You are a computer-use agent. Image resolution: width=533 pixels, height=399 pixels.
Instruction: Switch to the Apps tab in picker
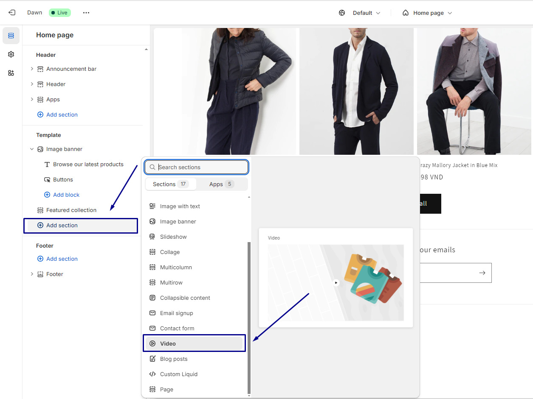coord(222,184)
